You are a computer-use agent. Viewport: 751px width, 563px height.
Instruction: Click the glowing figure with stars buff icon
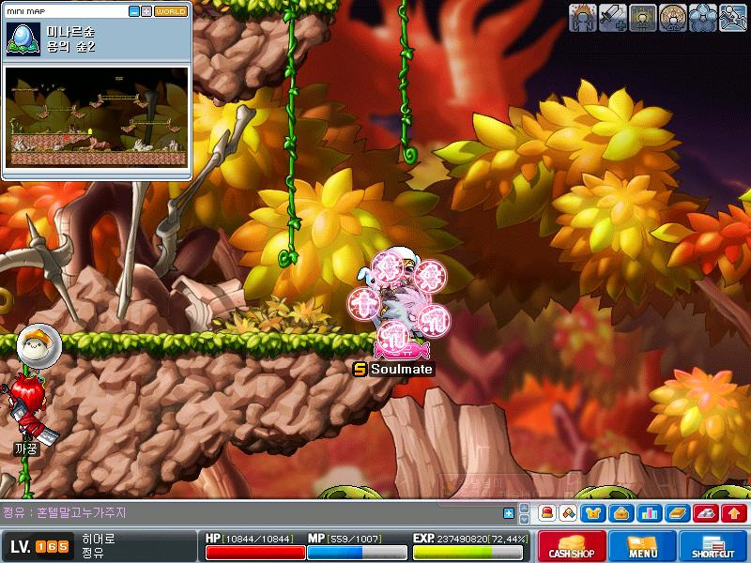click(x=643, y=18)
